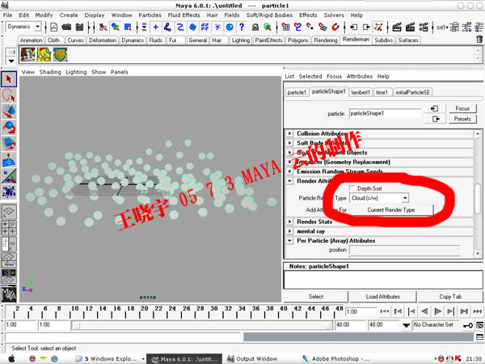
Task: Choose the Scale tool cube icon
Action: [x=9, y=143]
